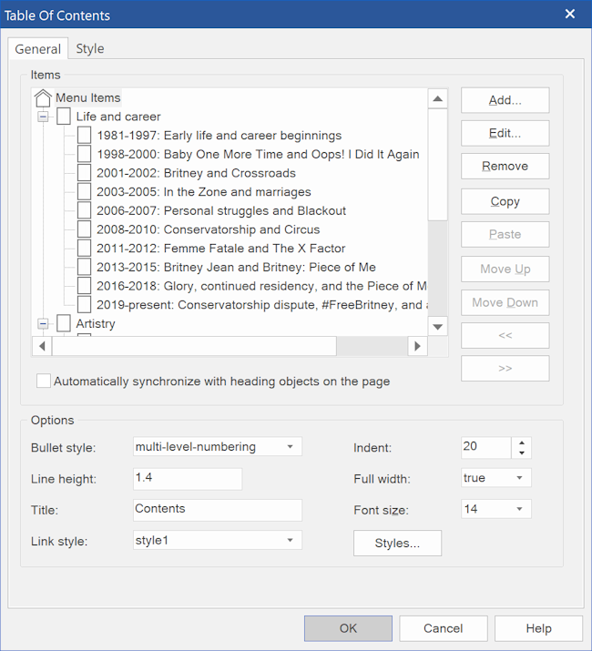Open the Link style dropdown
592x651 pixels.
click(x=218, y=540)
